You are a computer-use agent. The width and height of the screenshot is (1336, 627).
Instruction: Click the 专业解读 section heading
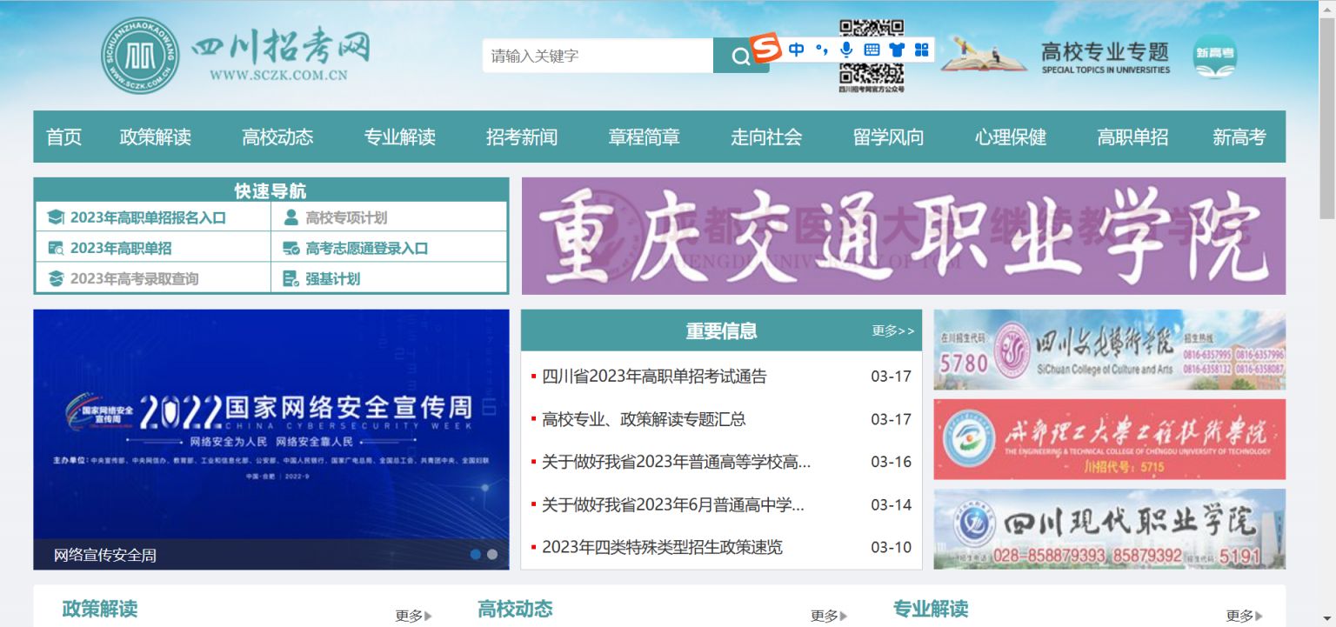click(x=931, y=609)
